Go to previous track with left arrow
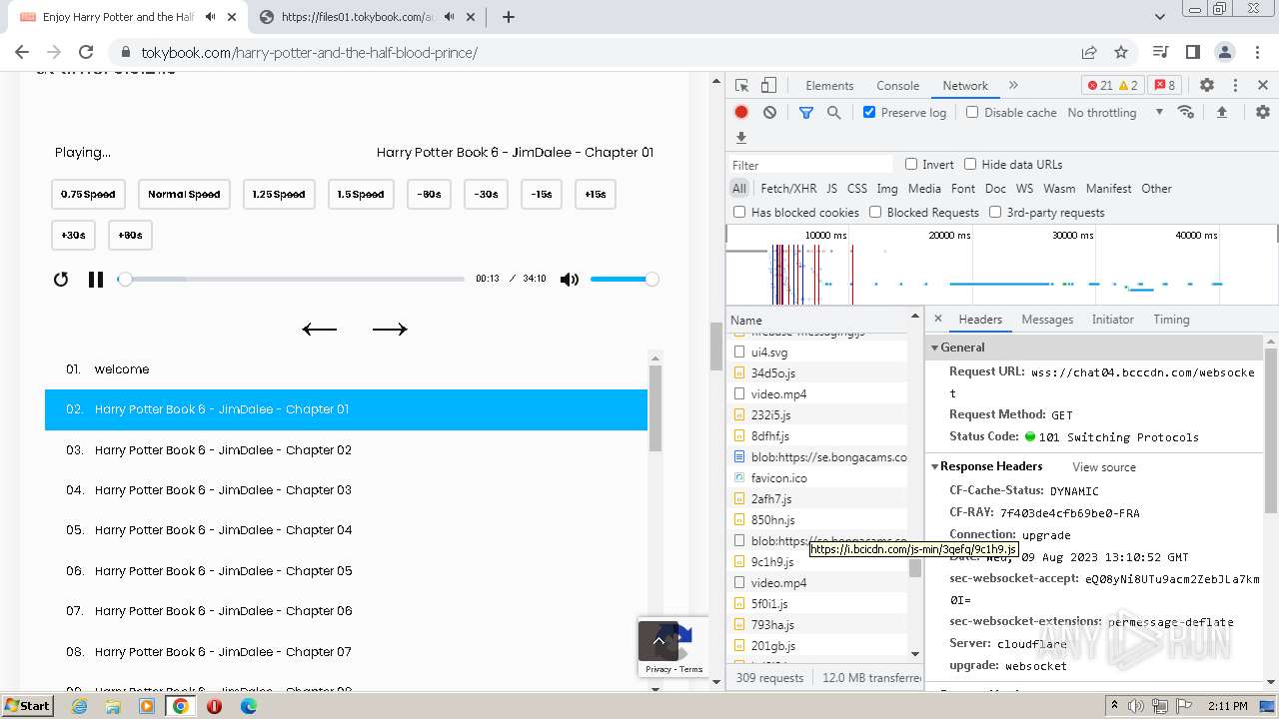 tap(320, 329)
